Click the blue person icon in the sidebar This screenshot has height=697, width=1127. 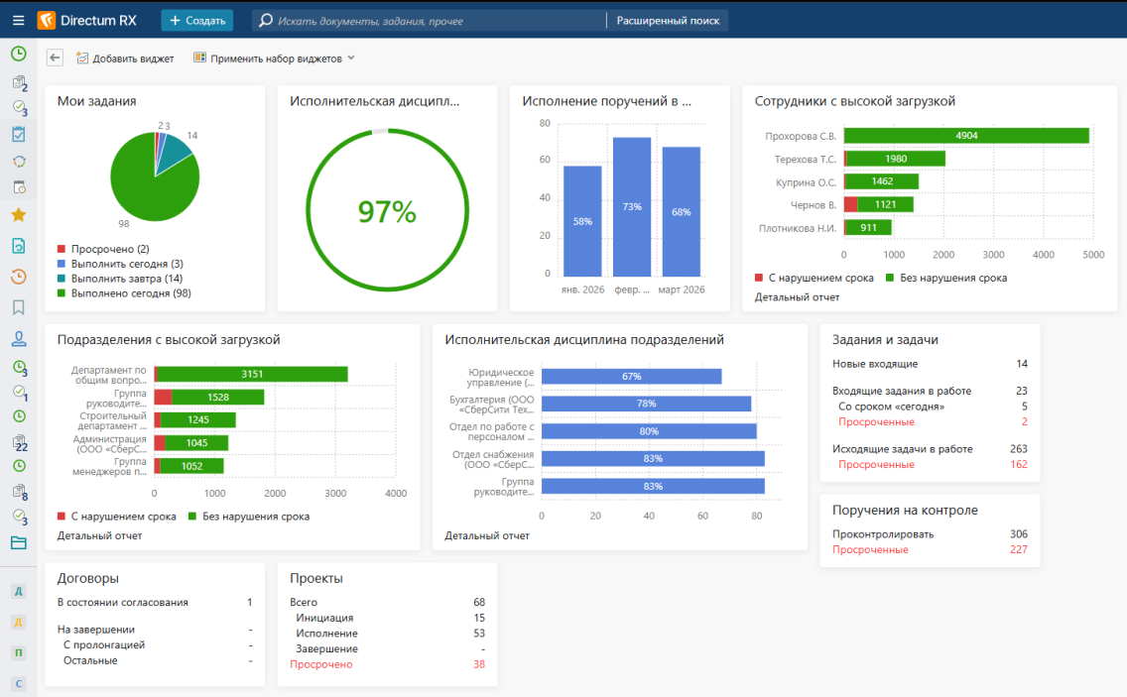pyautogui.click(x=18, y=338)
